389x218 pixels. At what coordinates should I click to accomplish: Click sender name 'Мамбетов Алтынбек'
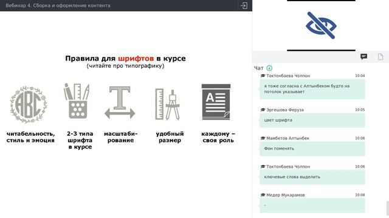tap(287, 138)
